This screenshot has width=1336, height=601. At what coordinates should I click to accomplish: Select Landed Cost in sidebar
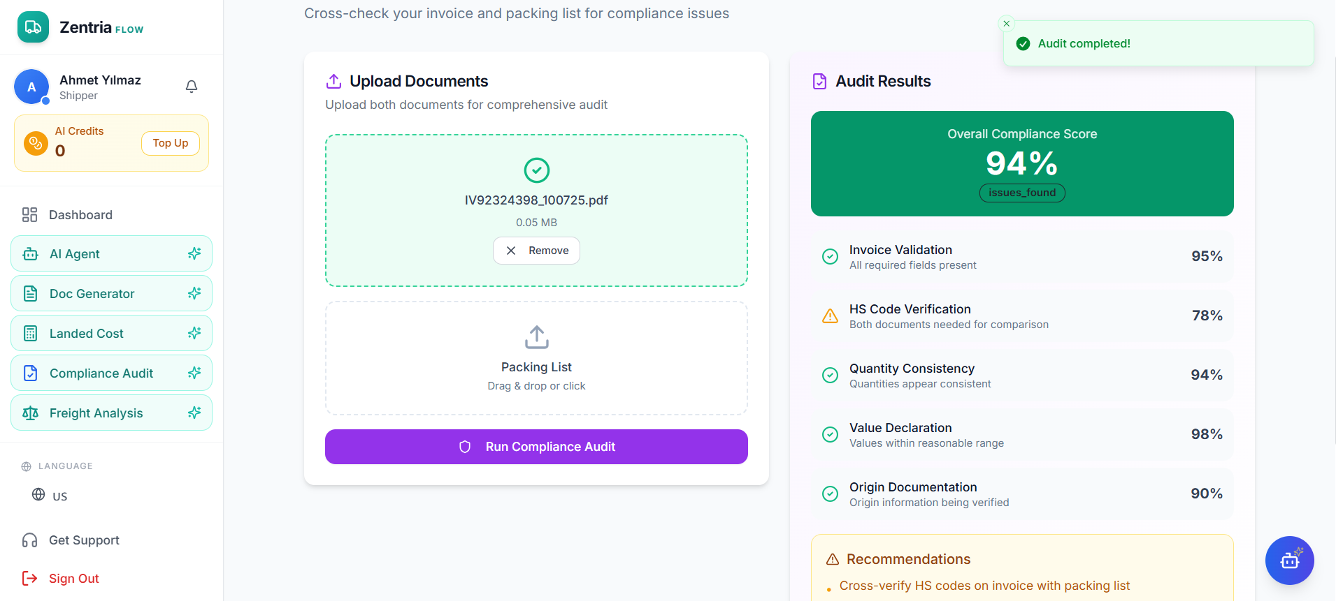click(111, 334)
